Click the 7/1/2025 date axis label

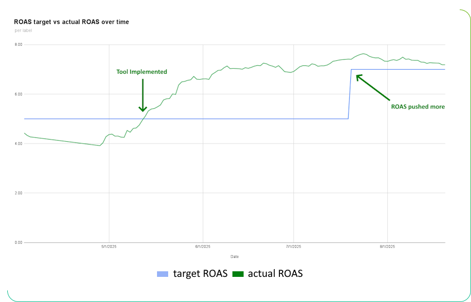pos(294,247)
